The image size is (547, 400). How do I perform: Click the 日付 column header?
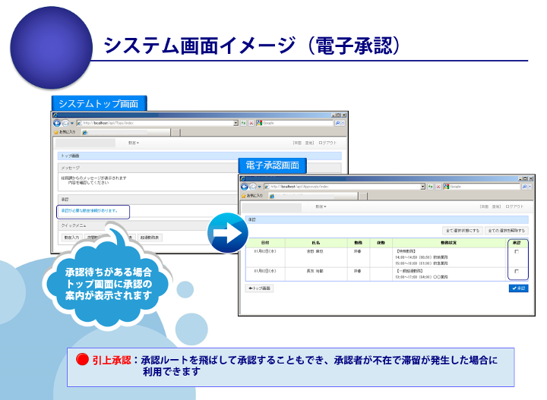pyautogui.click(x=265, y=243)
